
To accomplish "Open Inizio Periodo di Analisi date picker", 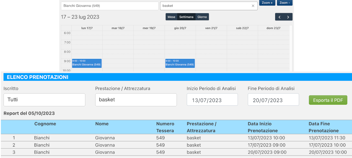I will 212,100.
